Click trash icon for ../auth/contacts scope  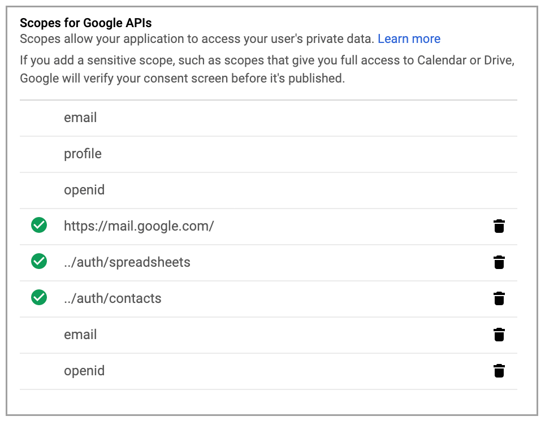coord(499,299)
